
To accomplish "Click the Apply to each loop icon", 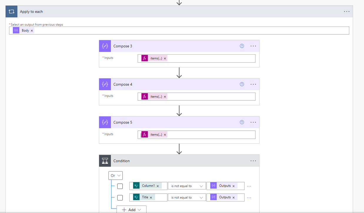I will pyautogui.click(x=11, y=11).
